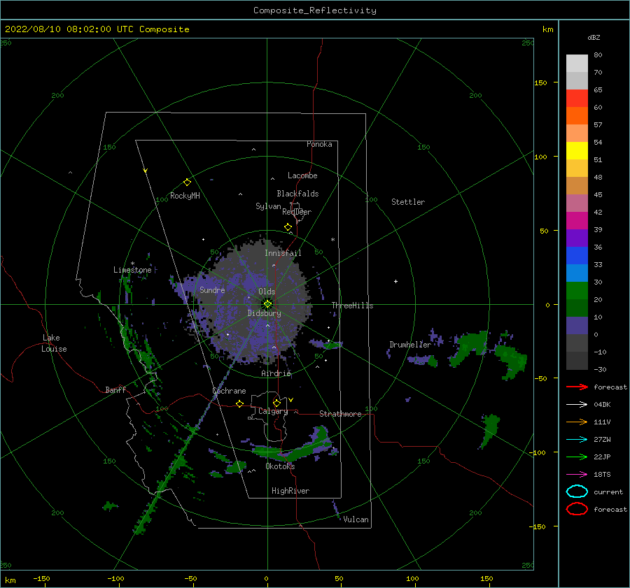Select the cyan 'current' ellipse legend icon
Image resolution: width=630 pixels, height=588 pixels.
(x=577, y=492)
